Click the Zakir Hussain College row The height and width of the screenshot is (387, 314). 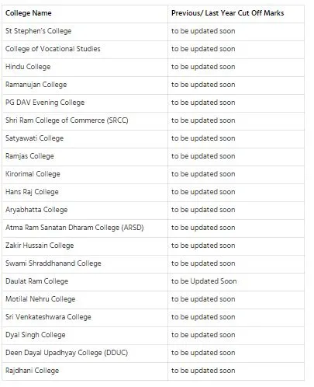[x=154, y=246]
